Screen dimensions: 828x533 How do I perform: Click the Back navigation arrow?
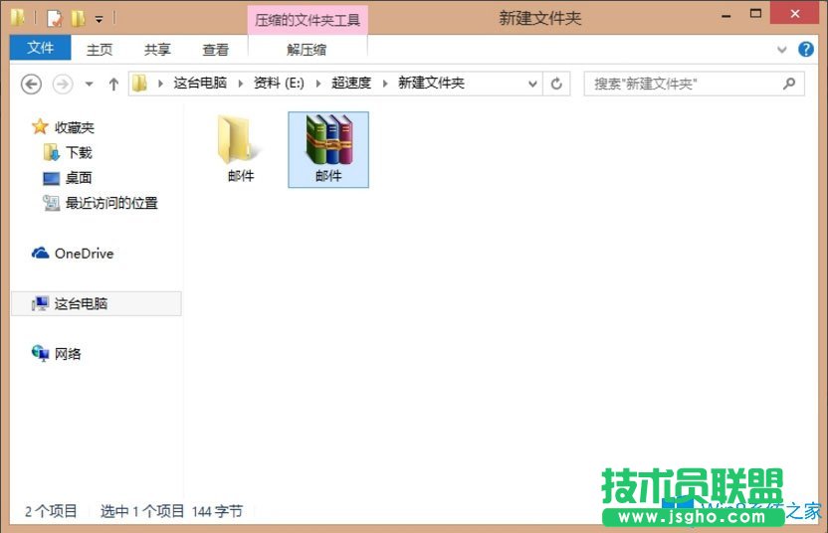(31, 84)
